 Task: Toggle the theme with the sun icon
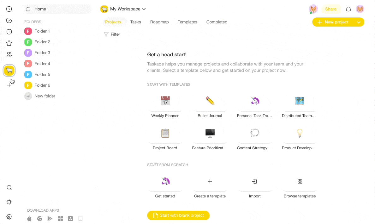pyautogui.click(x=9, y=202)
